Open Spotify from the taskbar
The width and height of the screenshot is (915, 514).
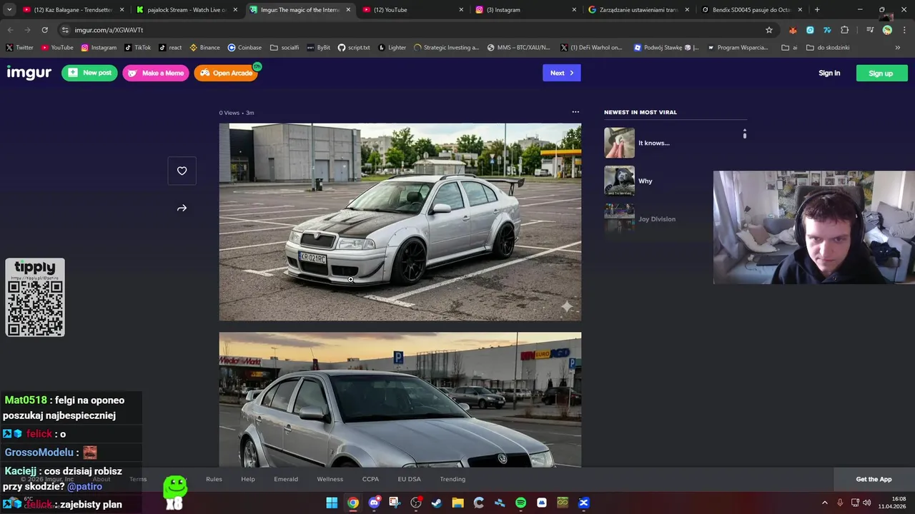[x=520, y=503]
